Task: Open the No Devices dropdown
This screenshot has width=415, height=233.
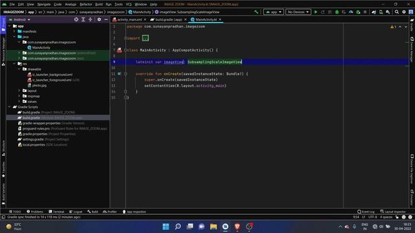Action: [298, 12]
